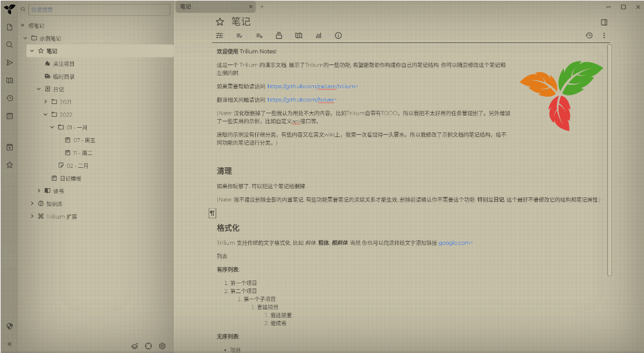The width and height of the screenshot is (644, 353).
Task: Open basic properties with the sliders toolbar icon
Action: (x=220, y=35)
